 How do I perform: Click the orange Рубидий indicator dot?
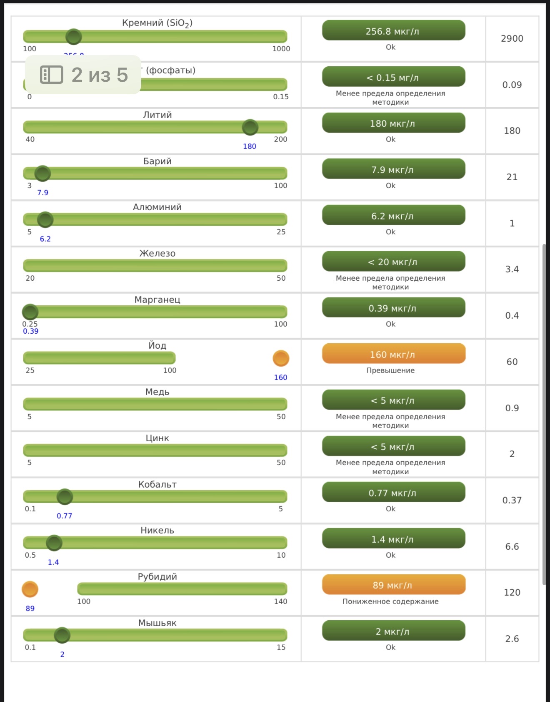click(x=30, y=589)
